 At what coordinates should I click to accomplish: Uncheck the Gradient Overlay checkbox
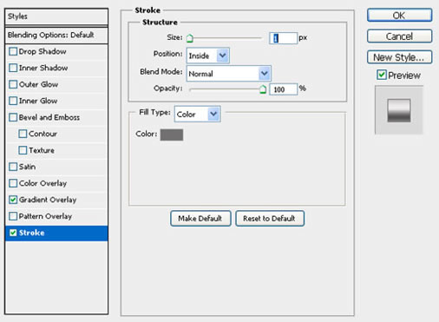click(13, 200)
